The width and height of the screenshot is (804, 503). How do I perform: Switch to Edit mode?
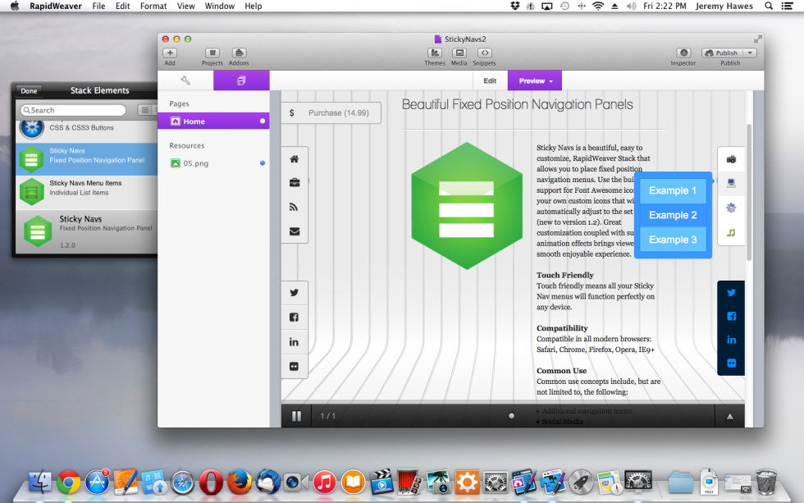click(490, 80)
